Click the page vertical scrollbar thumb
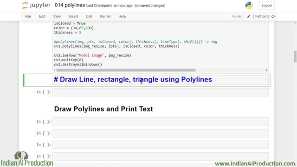This screenshot has width=297, height=167. coord(295,57)
